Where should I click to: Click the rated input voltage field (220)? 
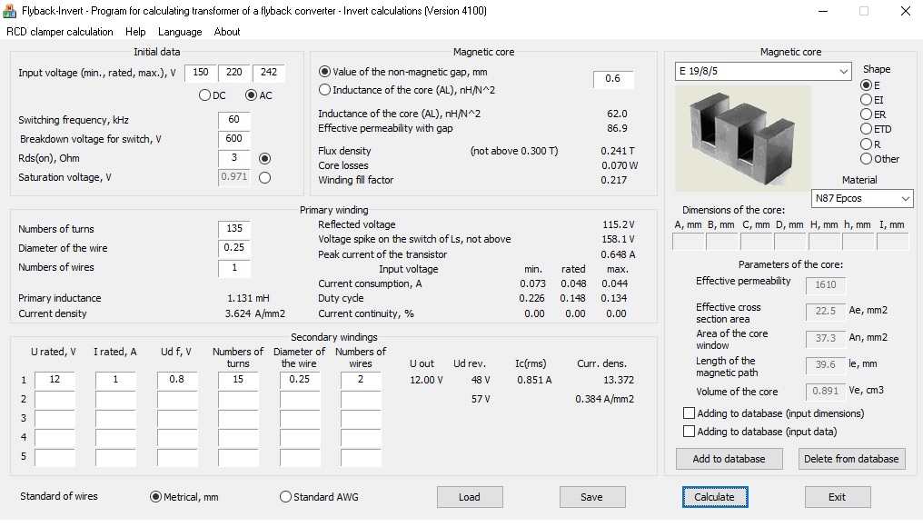pos(234,73)
